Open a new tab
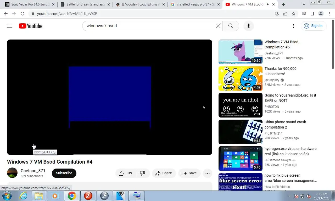This screenshot has height=201, width=335. coord(283,4)
